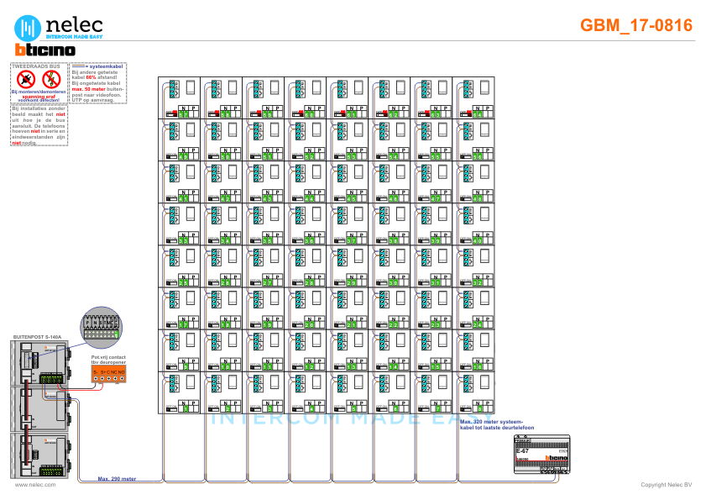Click the GBM_17-0816 document title
706x500 pixels.
(636, 26)
